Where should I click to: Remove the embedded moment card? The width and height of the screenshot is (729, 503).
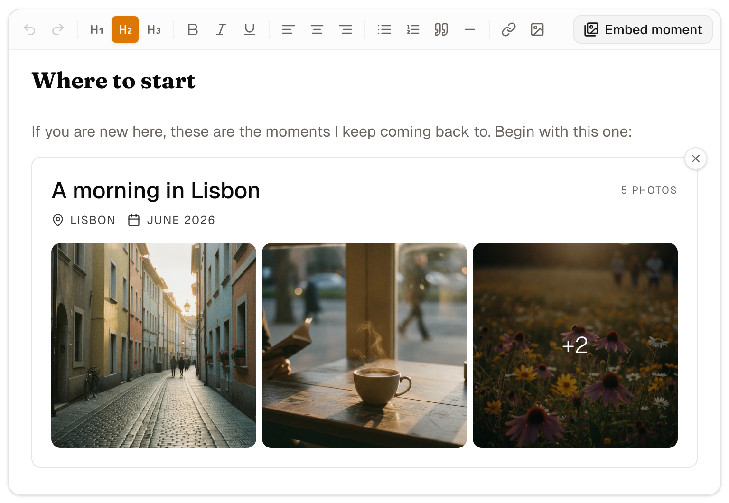pyautogui.click(x=696, y=158)
